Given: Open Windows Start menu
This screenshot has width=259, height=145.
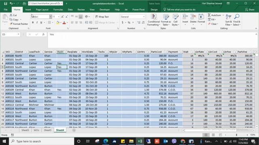Looking at the screenshot, I should (x=4, y=141).
